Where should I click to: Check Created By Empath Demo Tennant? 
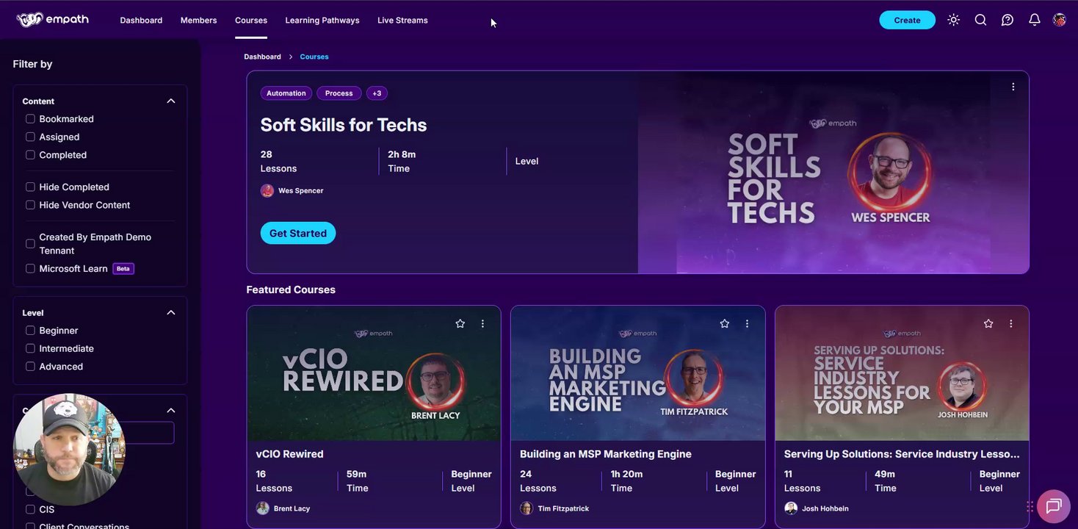tap(30, 244)
